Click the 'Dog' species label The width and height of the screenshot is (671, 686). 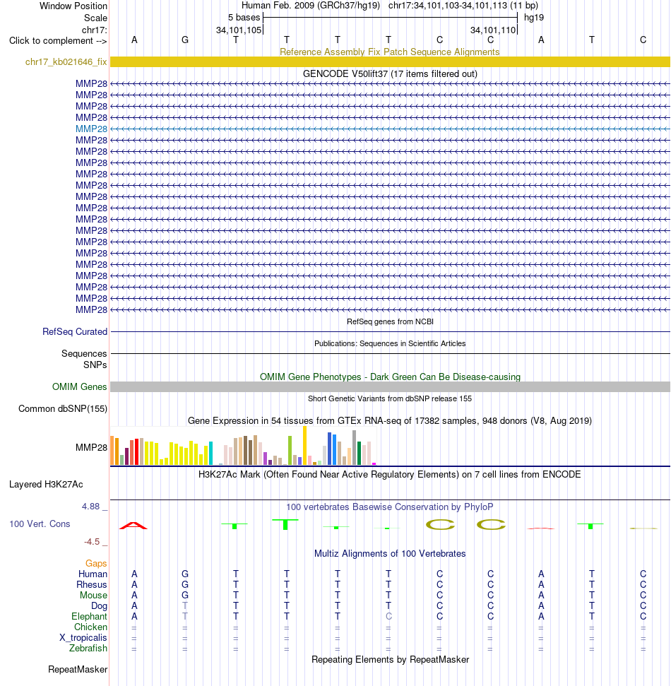click(99, 606)
